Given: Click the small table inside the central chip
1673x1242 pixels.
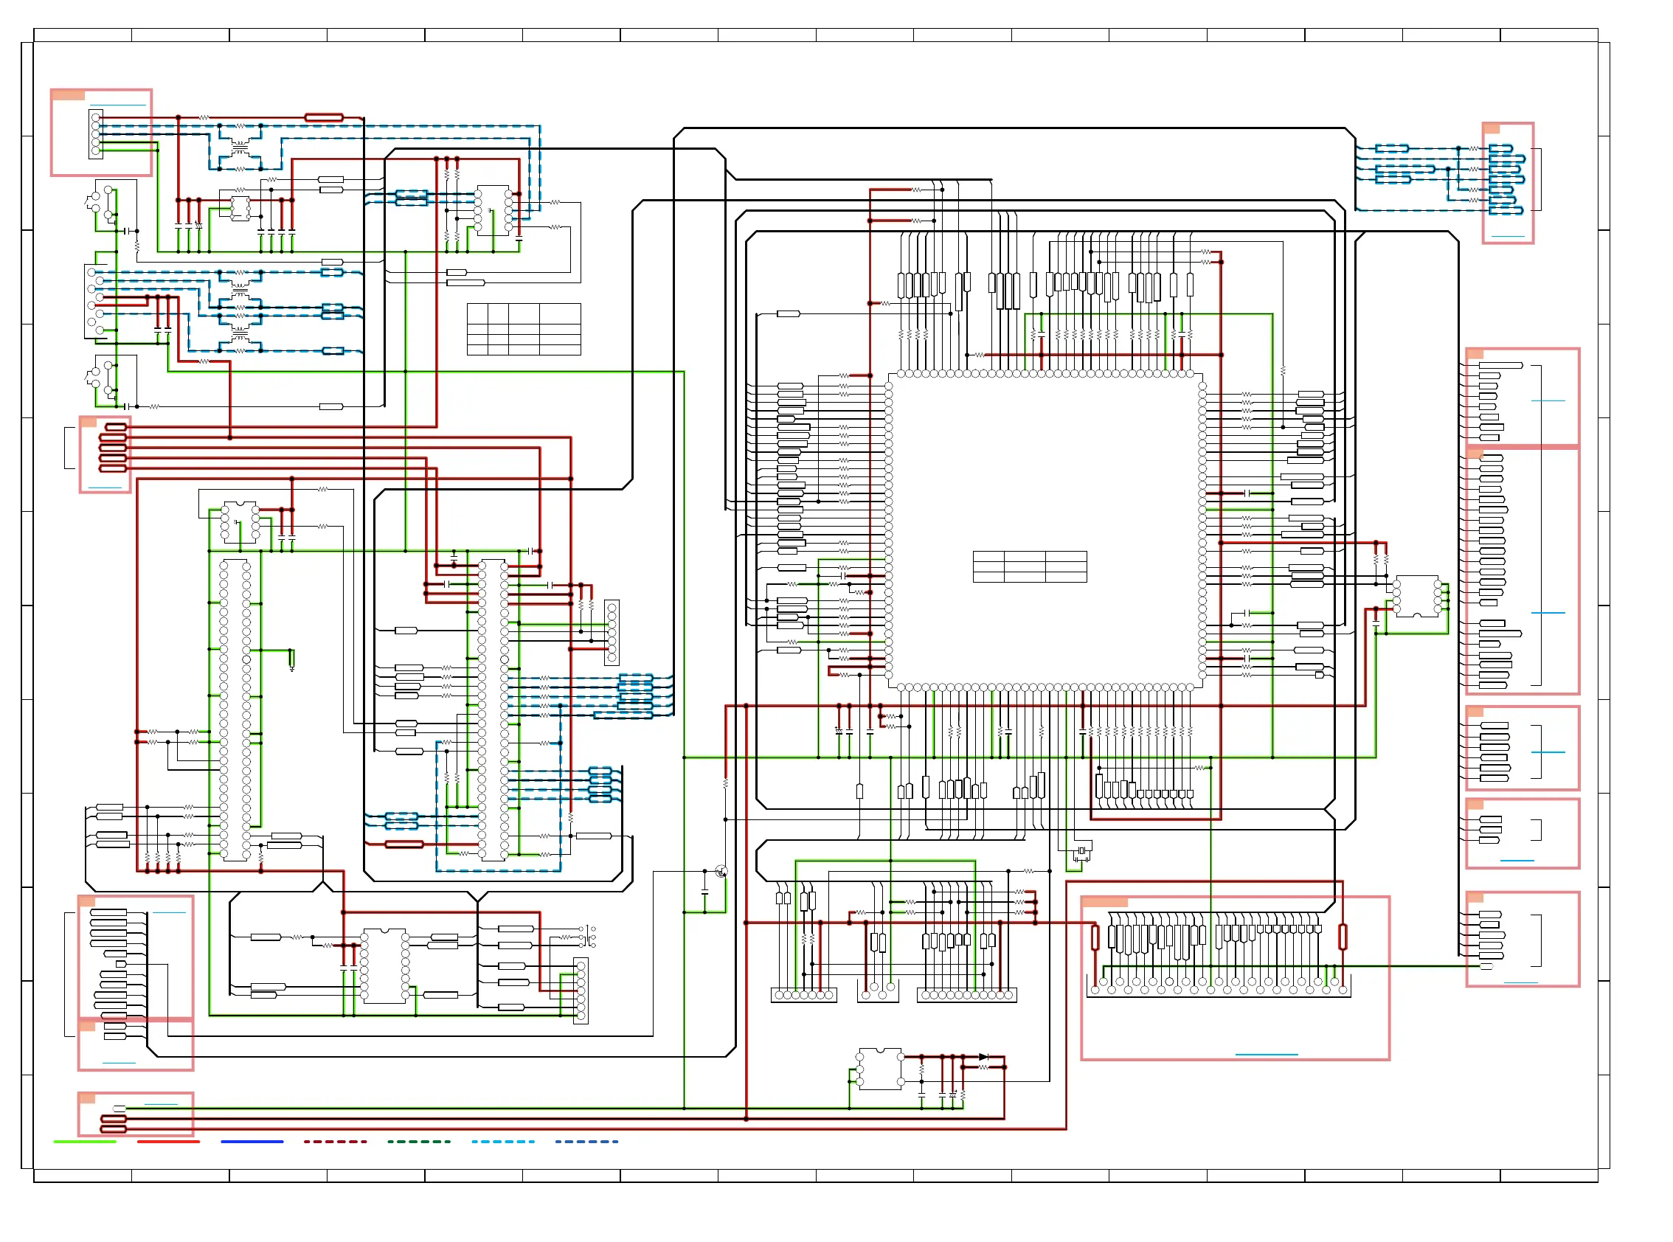Looking at the screenshot, I should pyautogui.click(x=1029, y=566).
